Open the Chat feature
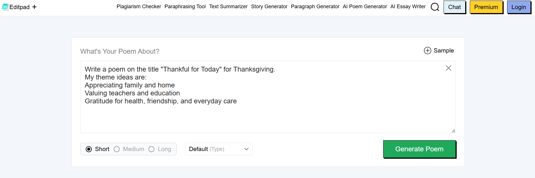535x178 pixels. [x=454, y=7]
